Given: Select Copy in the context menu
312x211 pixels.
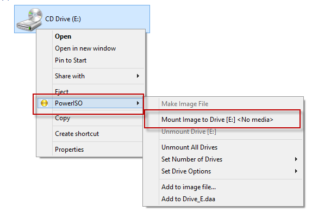Looking at the screenshot, I should click(x=63, y=118).
